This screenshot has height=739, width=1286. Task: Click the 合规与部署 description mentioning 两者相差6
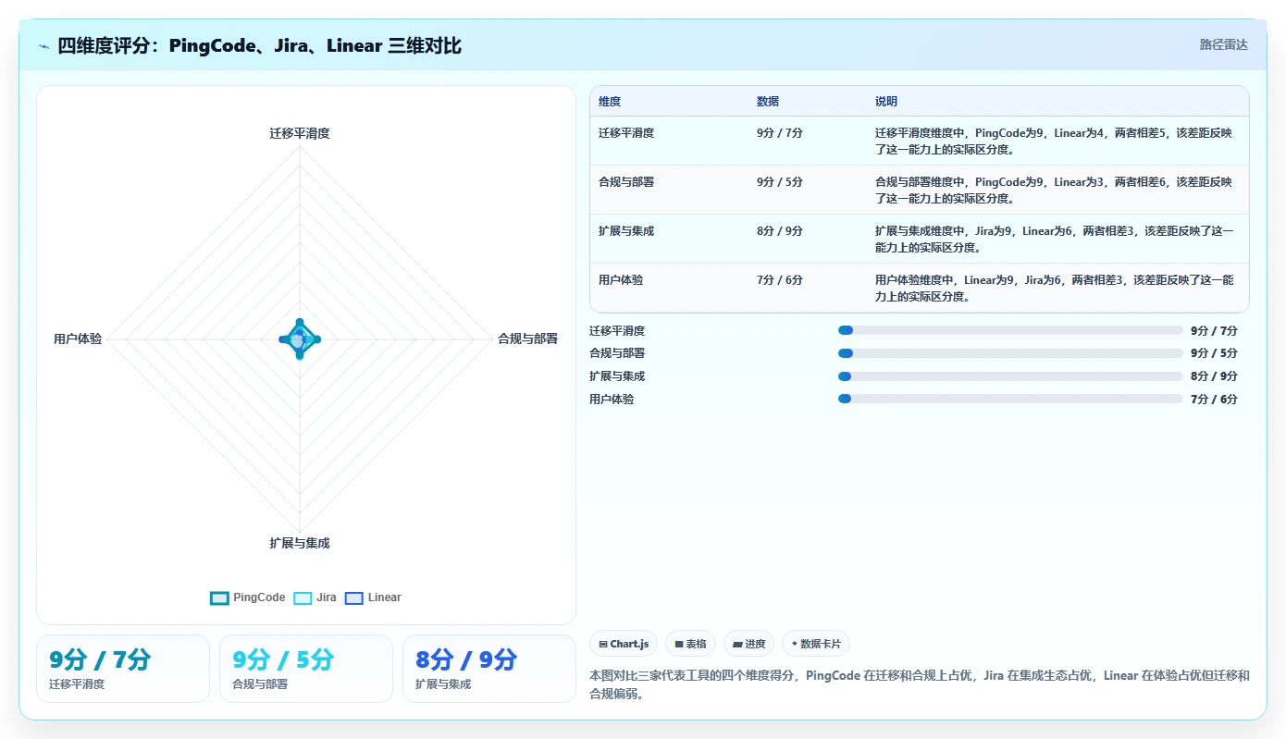pyautogui.click(x=1054, y=191)
